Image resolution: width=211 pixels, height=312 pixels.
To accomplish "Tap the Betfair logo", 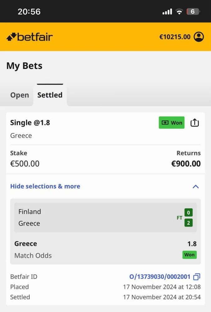I will click(30, 37).
